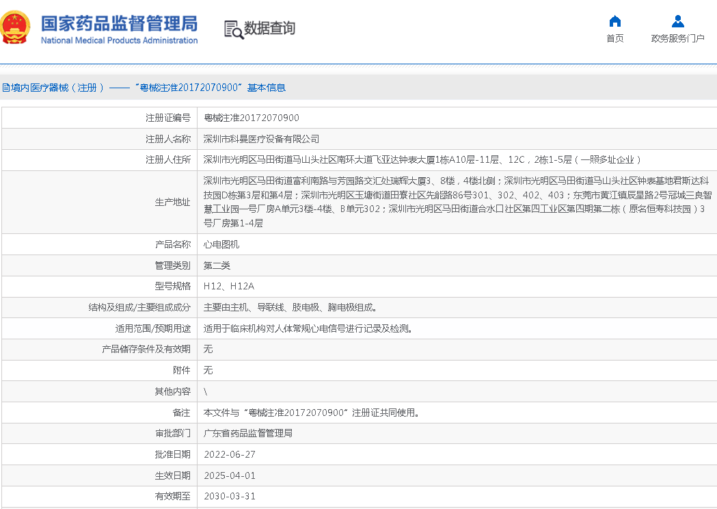Image resolution: width=717 pixels, height=509 pixels.
Task: Click the 无 value in 附件 row
Action: [x=208, y=370]
